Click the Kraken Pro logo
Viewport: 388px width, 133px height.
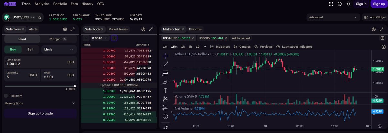click(x=10, y=4)
